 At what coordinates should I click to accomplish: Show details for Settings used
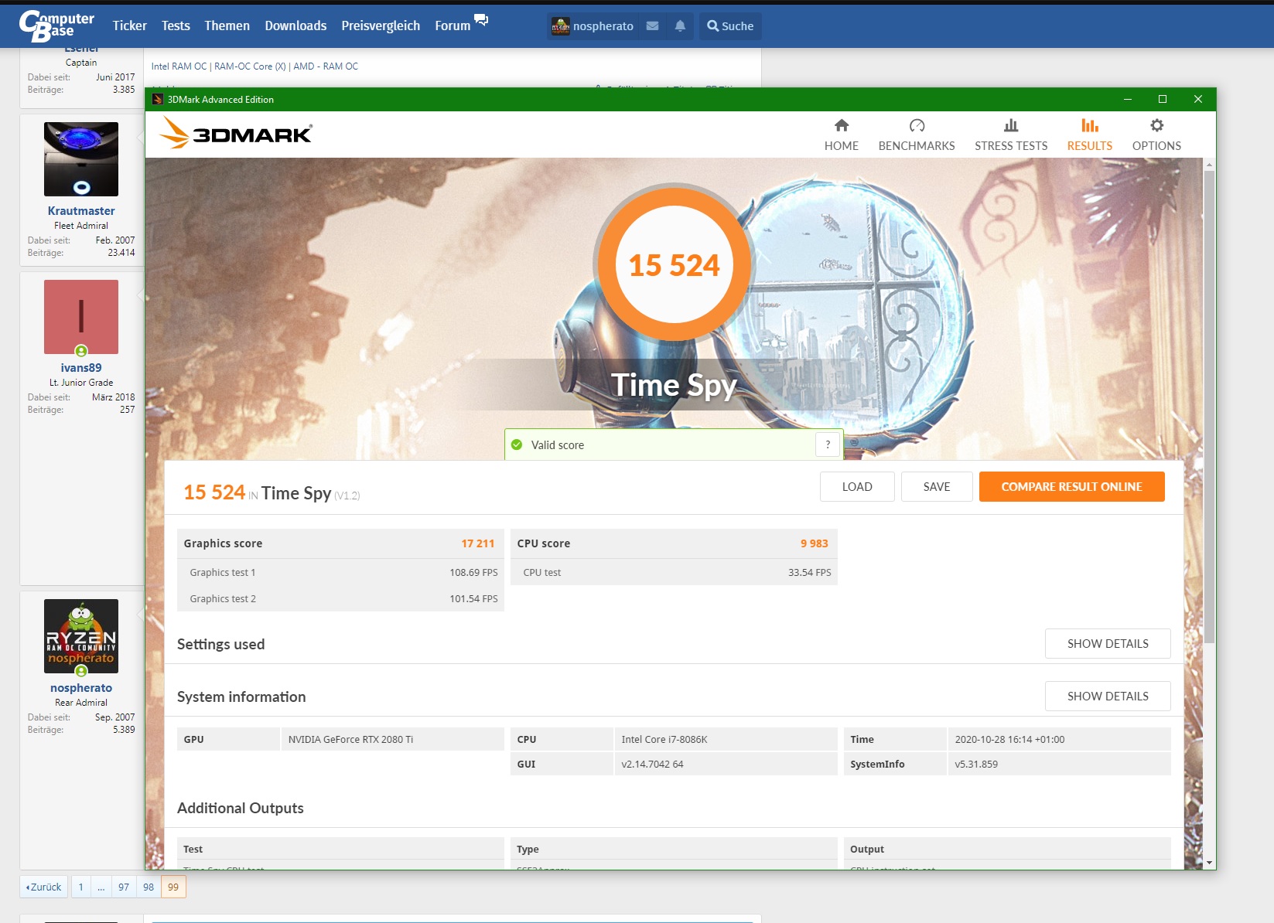1108,644
